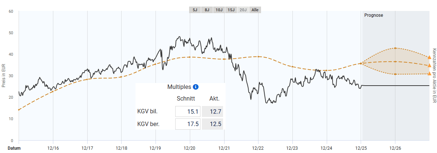The height and width of the screenshot is (153, 437).
Task: Show the full history with Alle
Action: [255, 10]
